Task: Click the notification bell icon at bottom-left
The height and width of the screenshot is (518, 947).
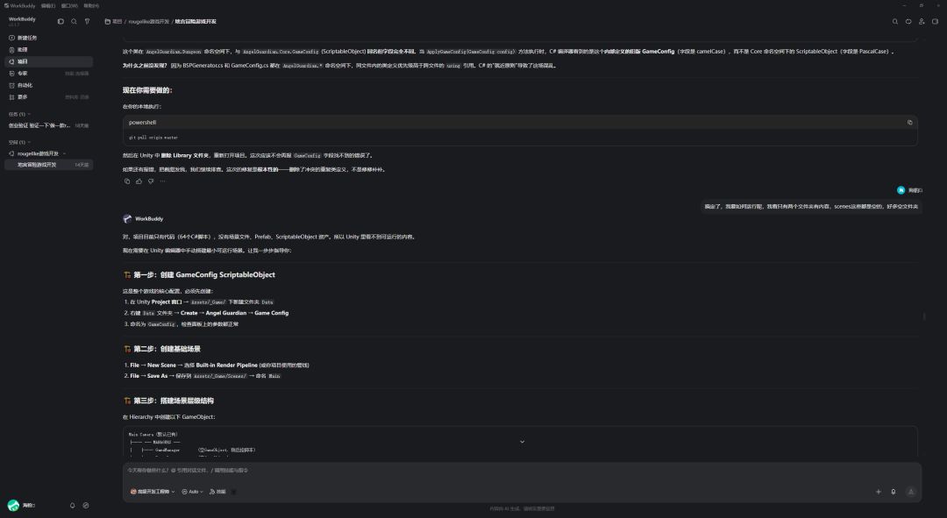Action: click(73, 506)
